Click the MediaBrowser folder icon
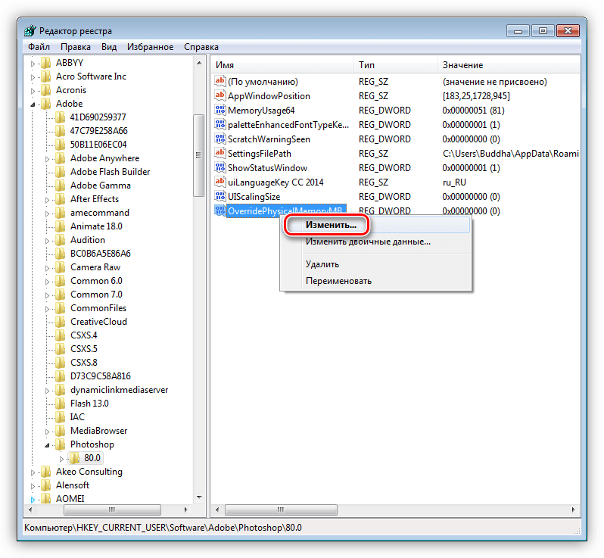604x558 pixels. click(x=60, y=431)
